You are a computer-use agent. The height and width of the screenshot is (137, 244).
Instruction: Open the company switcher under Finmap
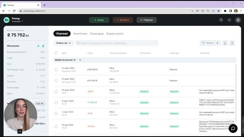17,21
